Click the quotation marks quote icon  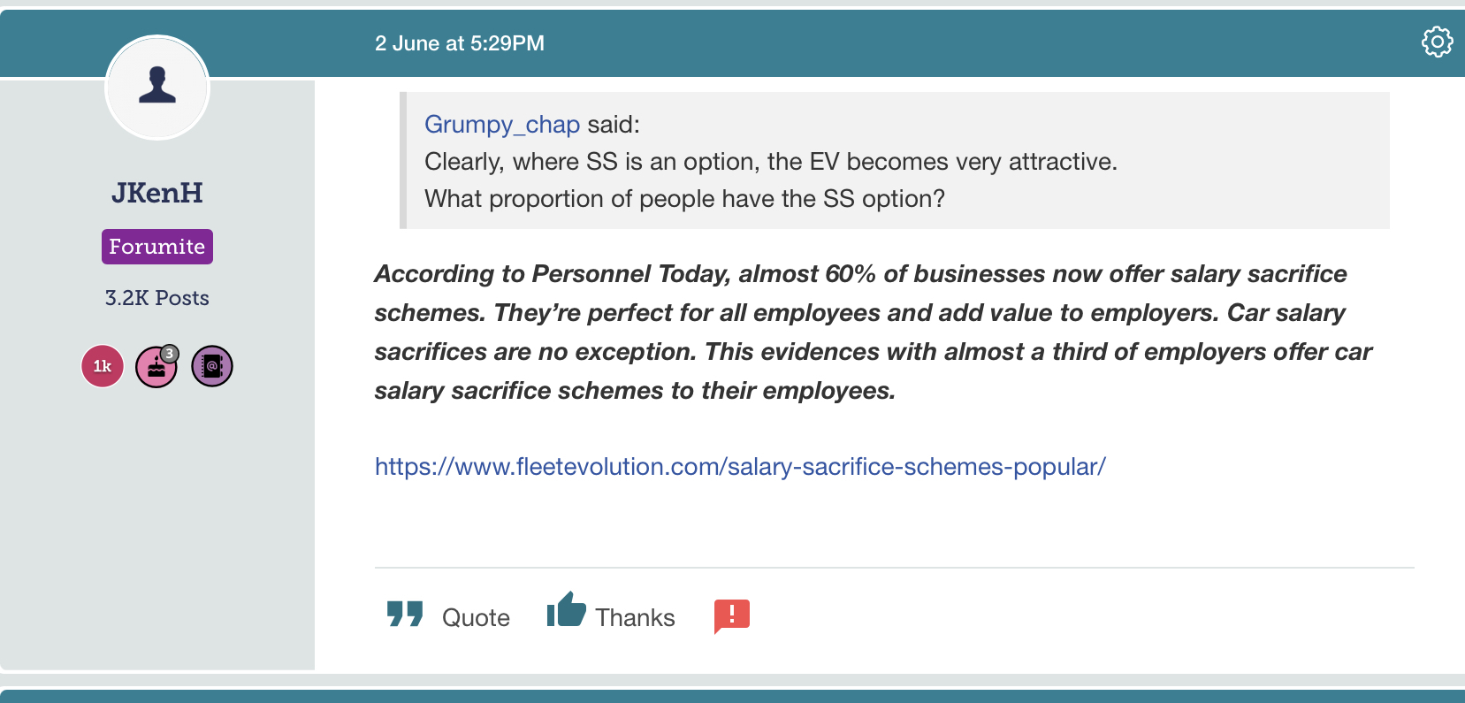pos(405,615)
